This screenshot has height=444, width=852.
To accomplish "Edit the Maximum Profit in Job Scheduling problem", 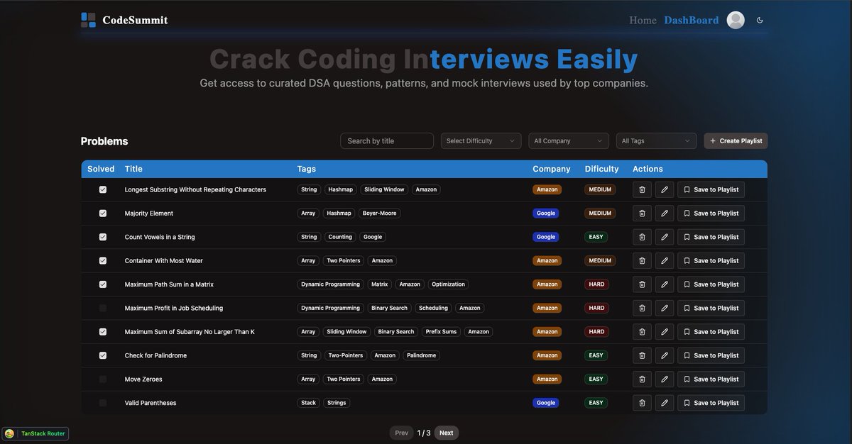I will click(665, 308).
